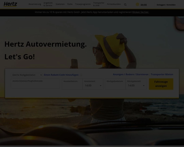Image resolution: width=184 pixels, height=147 pixels.
Task: Click the Hertz logo
Action: 10,4
